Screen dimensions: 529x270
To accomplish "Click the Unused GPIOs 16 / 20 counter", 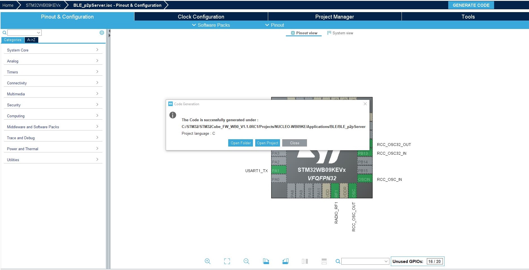I will pos(418,261).
